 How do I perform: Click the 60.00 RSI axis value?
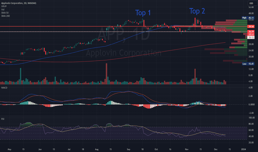(251, 130)
